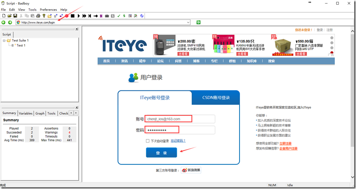This screenshot has height=189, width=356.
Task: Add a new Step with the purple-dots icon
Action: click(x=61, y=16)
